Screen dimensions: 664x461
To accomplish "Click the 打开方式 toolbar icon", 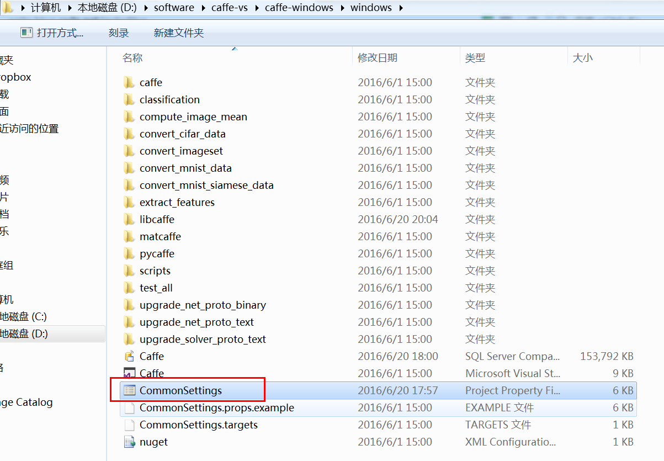I will coord(26,33).
